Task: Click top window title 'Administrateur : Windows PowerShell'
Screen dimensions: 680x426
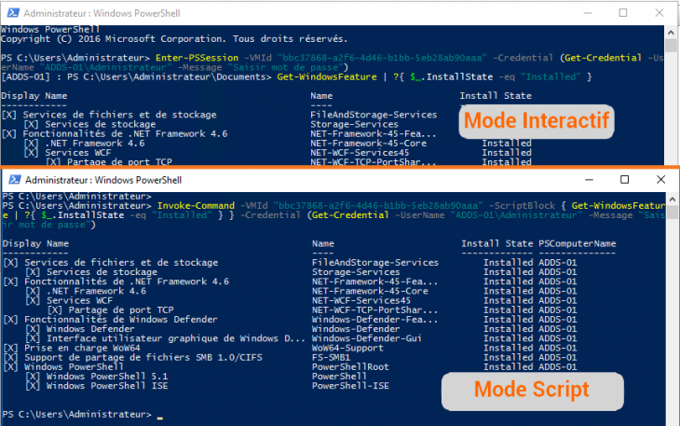Action: [102, 13]
